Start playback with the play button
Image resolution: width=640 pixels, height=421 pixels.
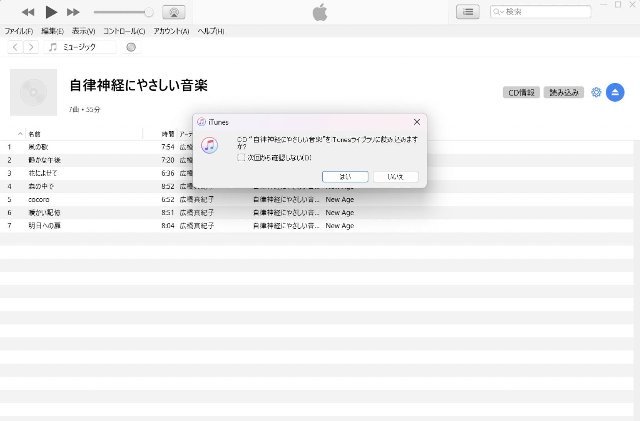click(x=51, y=12)
